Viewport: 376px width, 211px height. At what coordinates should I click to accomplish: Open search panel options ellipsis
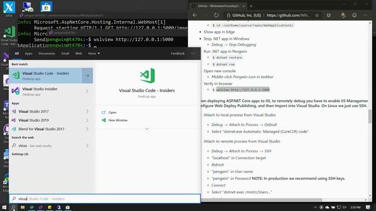tap(193, 53)
